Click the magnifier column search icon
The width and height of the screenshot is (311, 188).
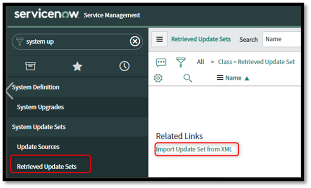pos(187,78)
